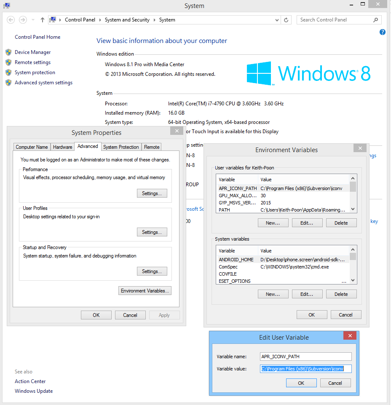Select APR_ICONV_PATH user variable row

(283, 188)
